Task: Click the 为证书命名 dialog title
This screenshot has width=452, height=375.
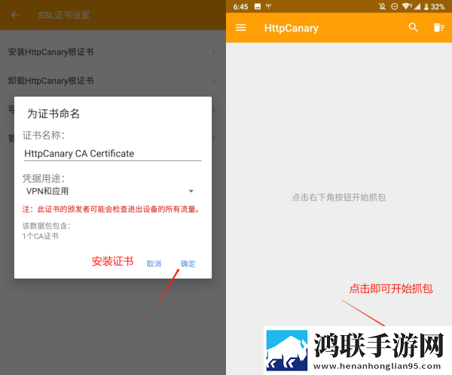Action: click(x=53, y=114)
